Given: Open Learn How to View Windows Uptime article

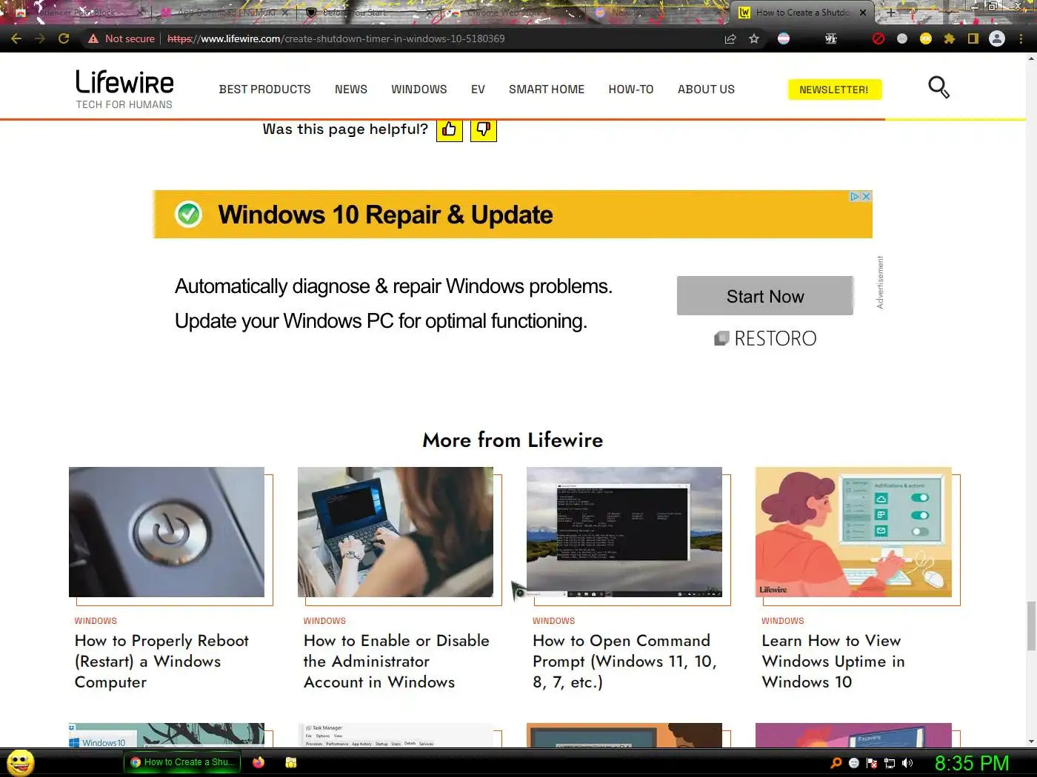Looking at the screenshot, I should 833,662.
